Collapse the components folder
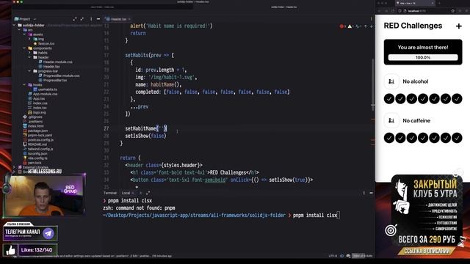 click(24, 48)
